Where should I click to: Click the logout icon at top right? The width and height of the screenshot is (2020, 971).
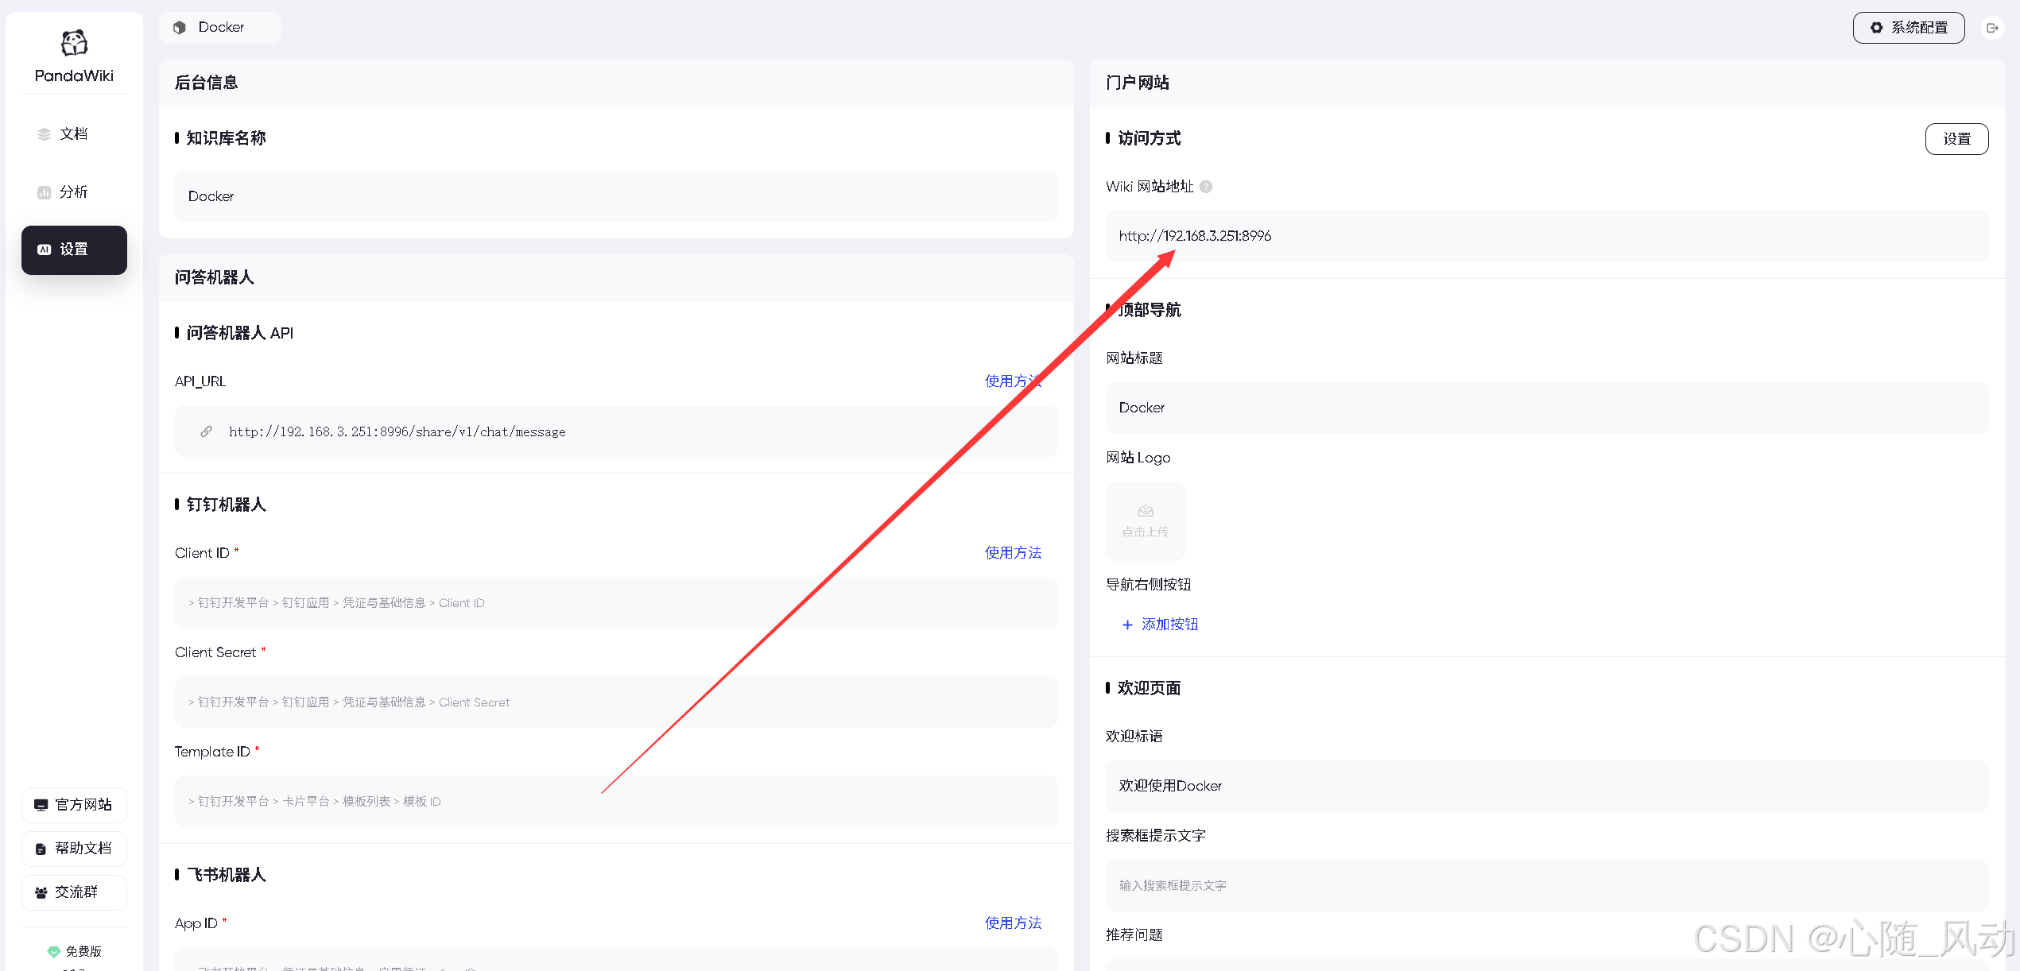[1992, 28]
